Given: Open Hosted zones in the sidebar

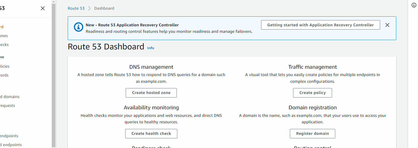Looking at the screenshot, I should [4, 36].
